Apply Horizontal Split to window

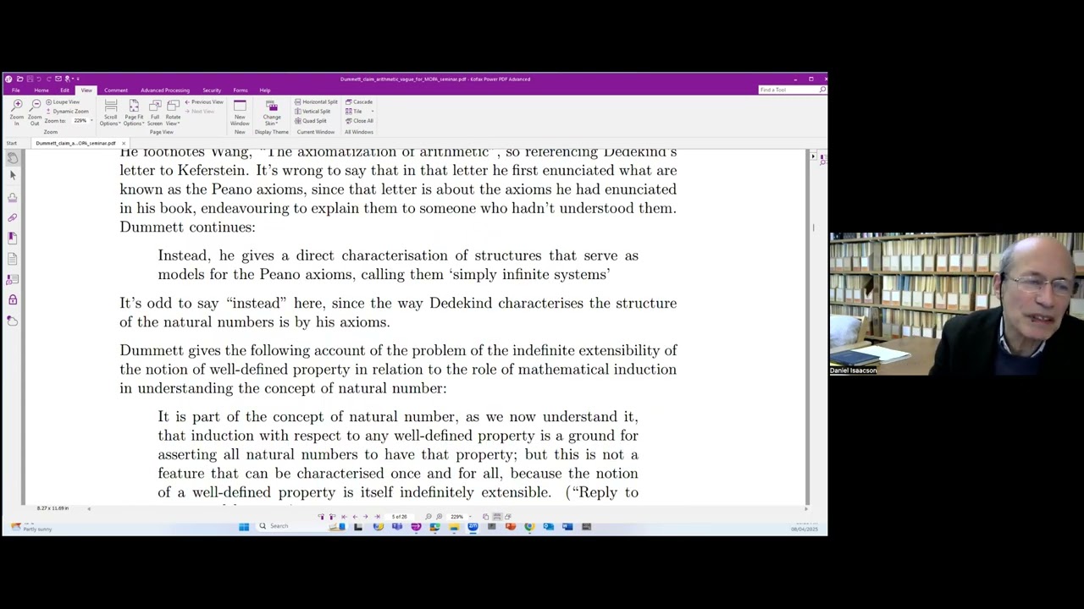point(316,101)
